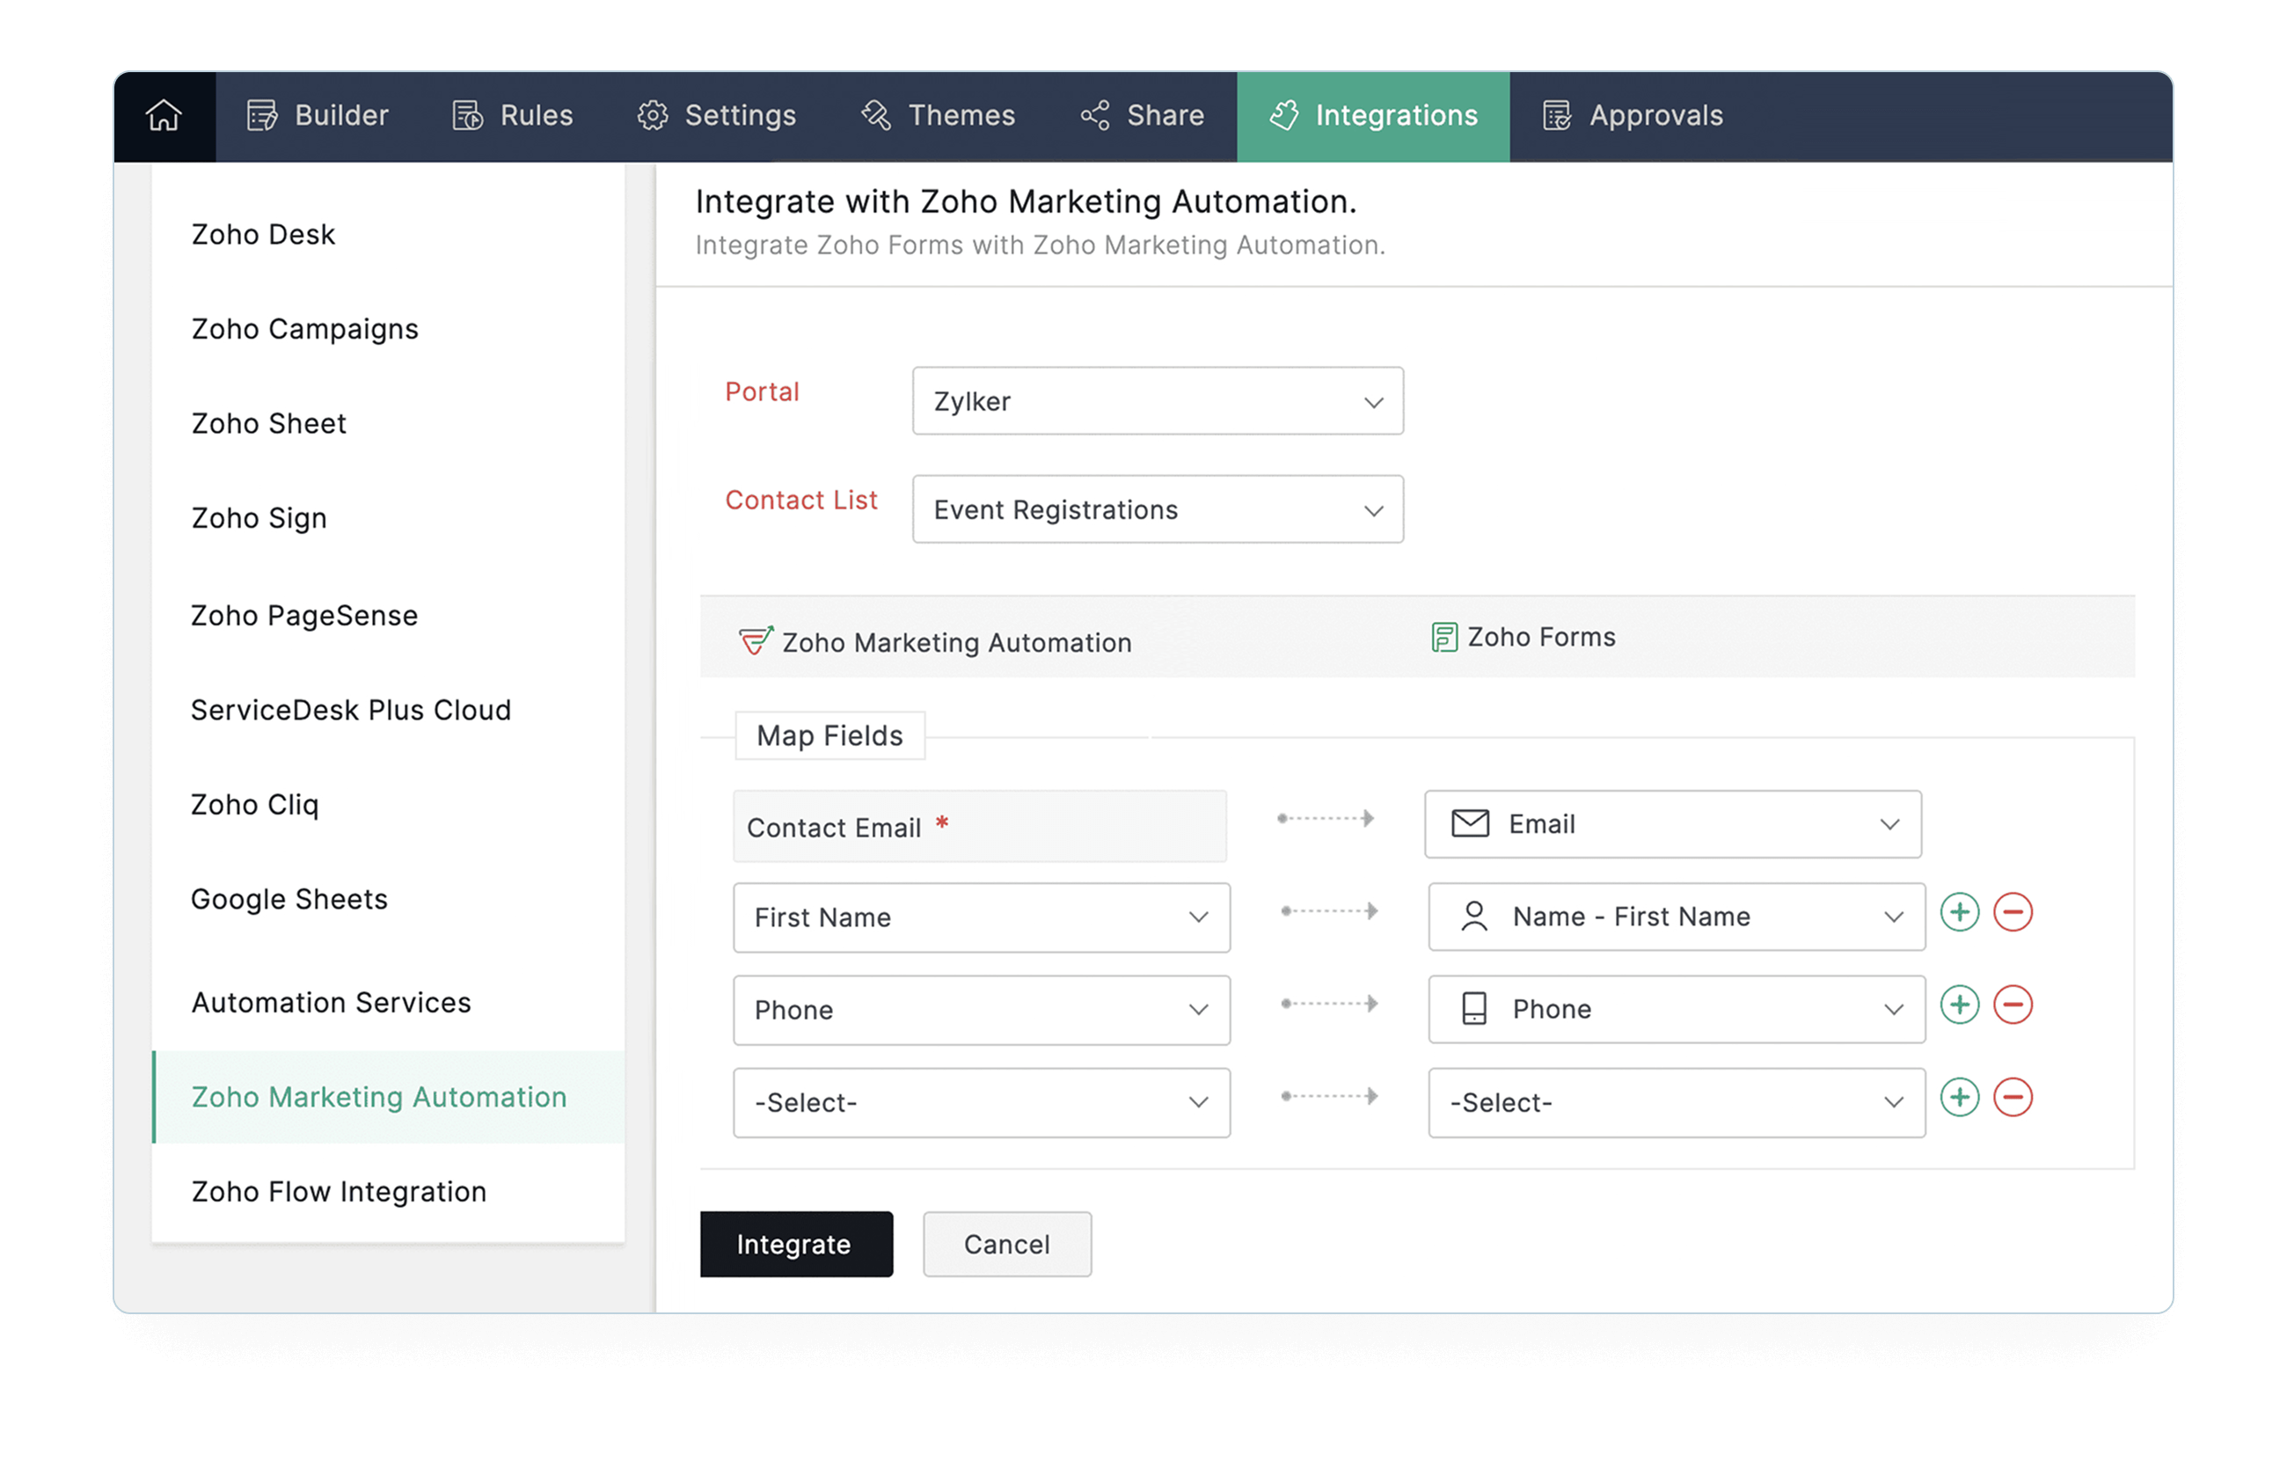This screenshot has height=1469, width=2287.
Task: Click the phone device icon in dropdown
Action: pos(1474,1009)
